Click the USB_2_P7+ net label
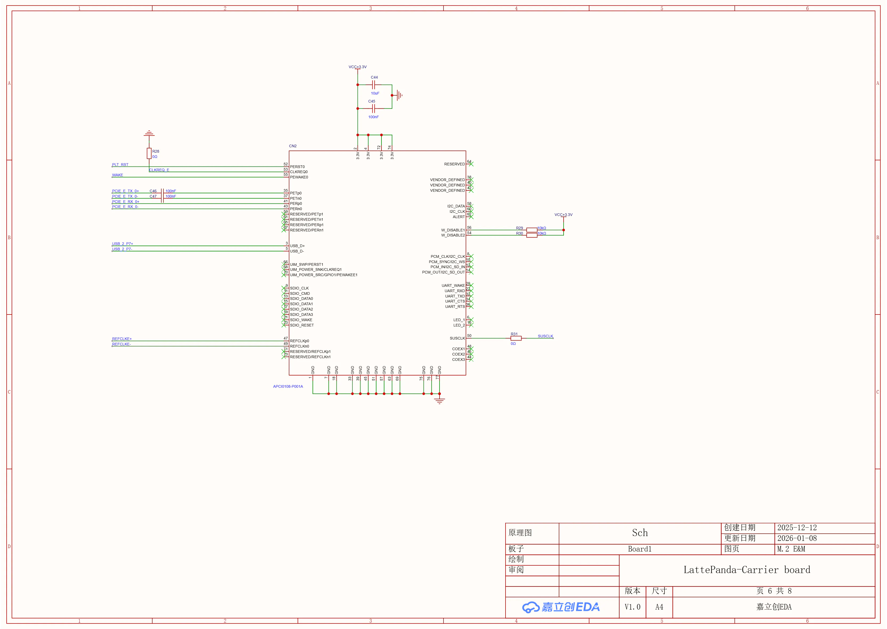The image size is (887, 629). (122, 244)
